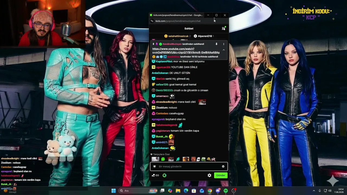Open AlperenD18 leaderboard entry
This screenshot has width=347, height=195.
204,36
